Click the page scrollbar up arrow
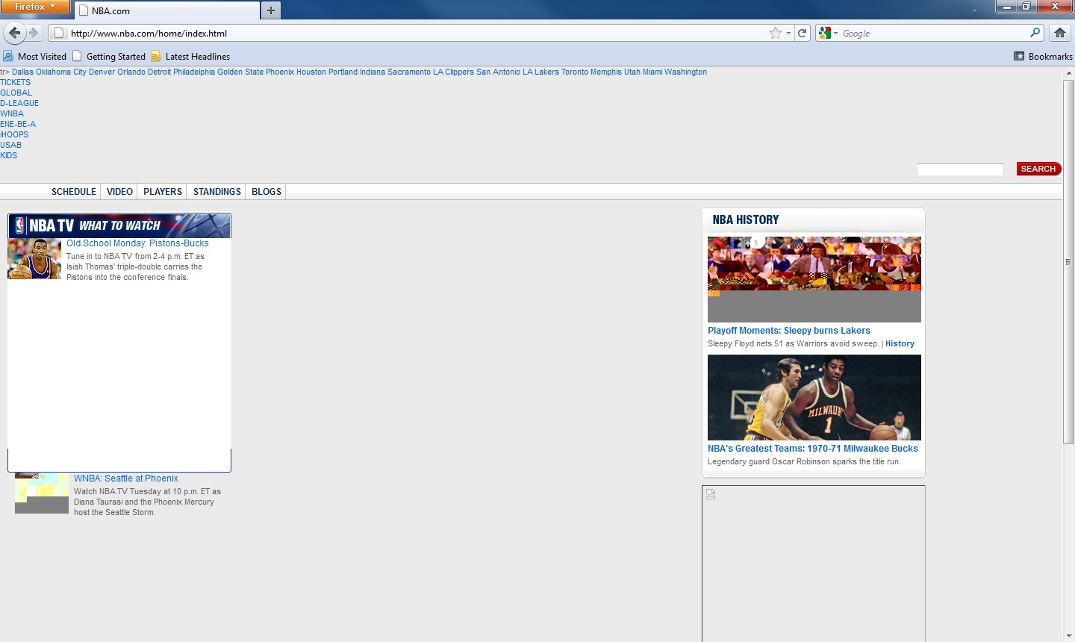Viewport: 1075px width, 642px height. pos(1068,73)
